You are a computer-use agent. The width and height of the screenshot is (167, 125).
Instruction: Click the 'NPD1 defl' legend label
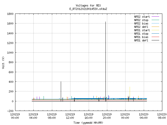141,40
